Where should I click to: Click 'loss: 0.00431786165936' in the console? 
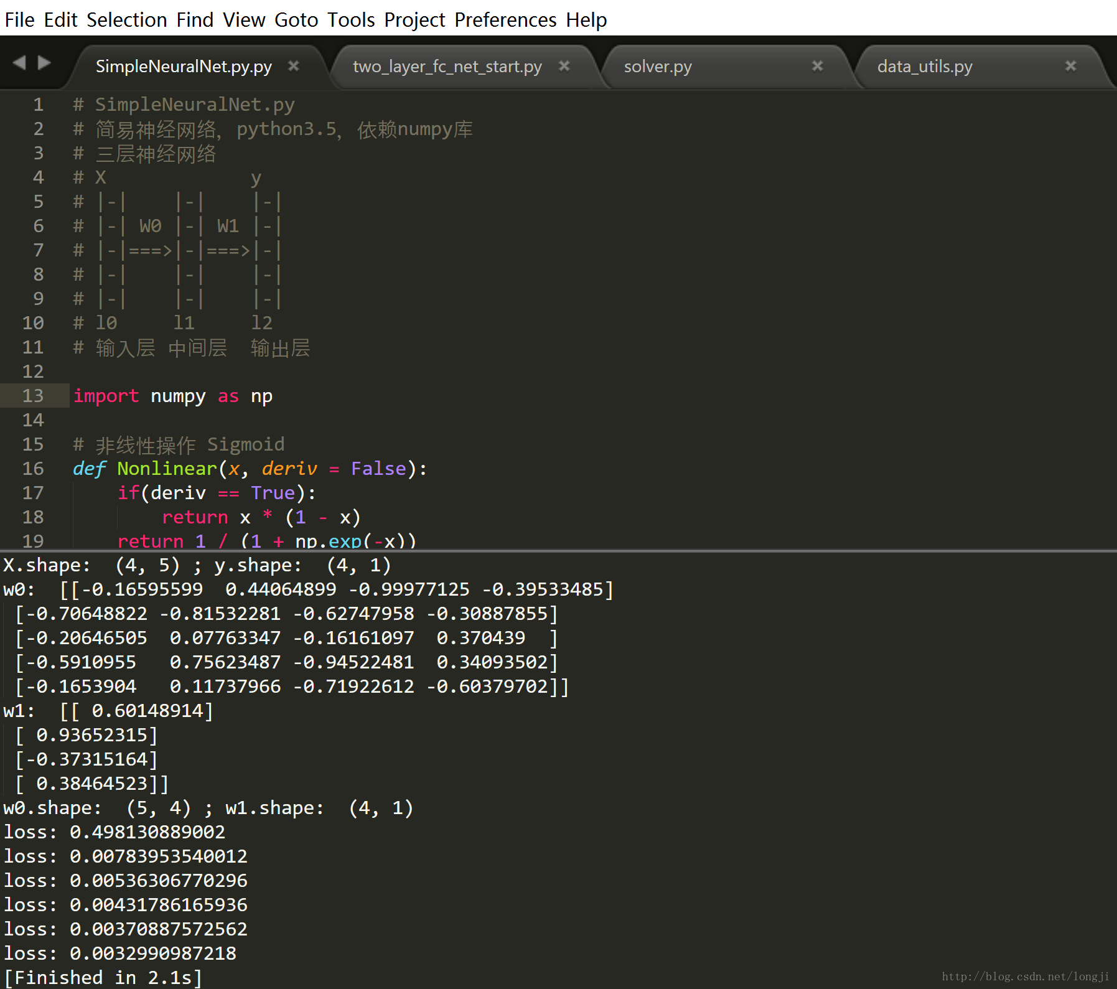126,905
